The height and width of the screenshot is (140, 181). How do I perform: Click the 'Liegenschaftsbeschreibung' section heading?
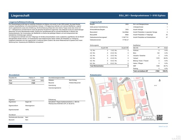pyautogui.click(x=21, y=22)
